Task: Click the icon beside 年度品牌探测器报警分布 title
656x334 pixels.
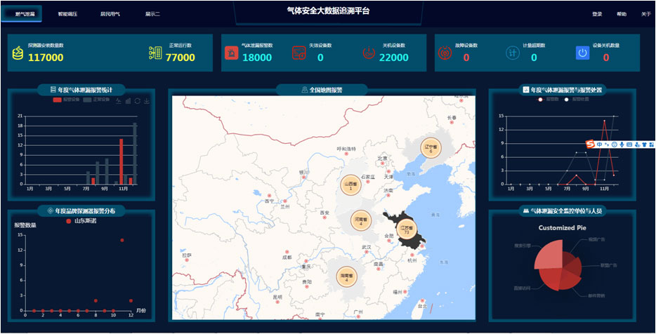Action: click(51, 211)
